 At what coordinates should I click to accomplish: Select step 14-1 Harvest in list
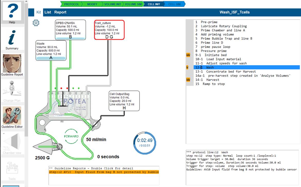pyautogui.click(x=207, y=80)
